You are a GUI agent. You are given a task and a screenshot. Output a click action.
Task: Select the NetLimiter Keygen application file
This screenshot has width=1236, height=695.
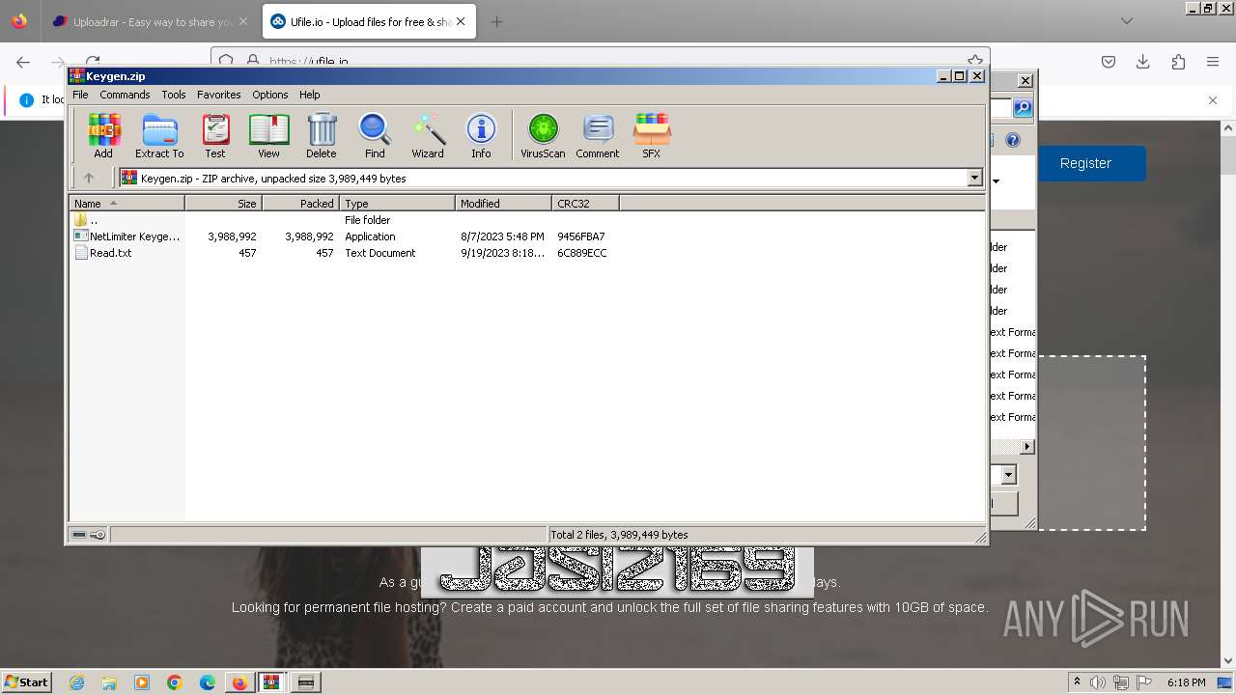tap(126, 236)
